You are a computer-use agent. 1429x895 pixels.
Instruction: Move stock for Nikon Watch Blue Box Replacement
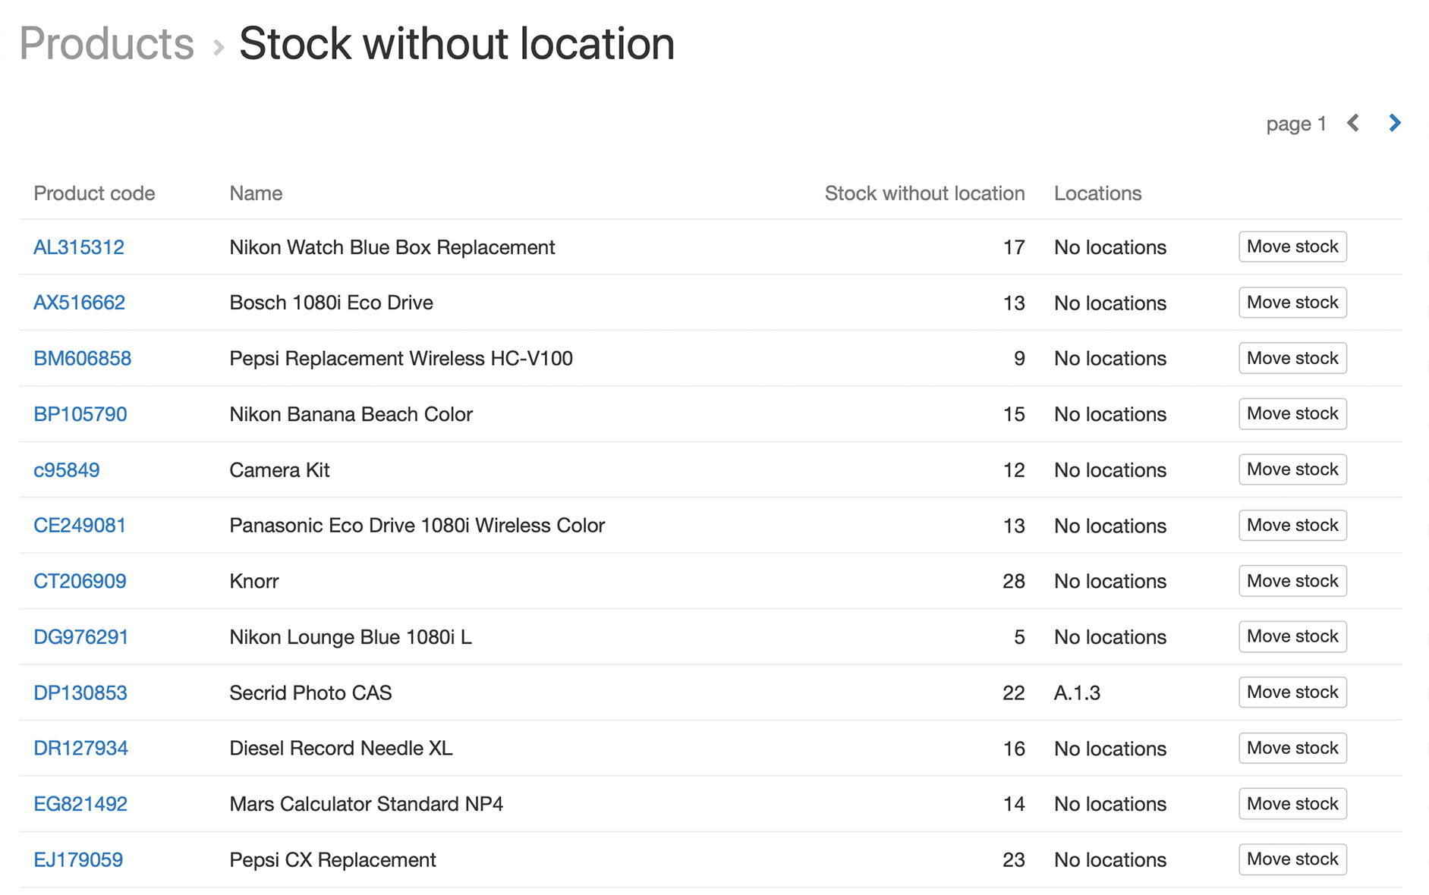[x=1292, y=247]
